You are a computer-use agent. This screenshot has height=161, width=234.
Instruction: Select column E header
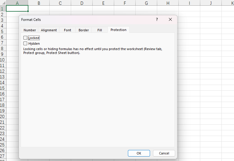coord(103,3)
